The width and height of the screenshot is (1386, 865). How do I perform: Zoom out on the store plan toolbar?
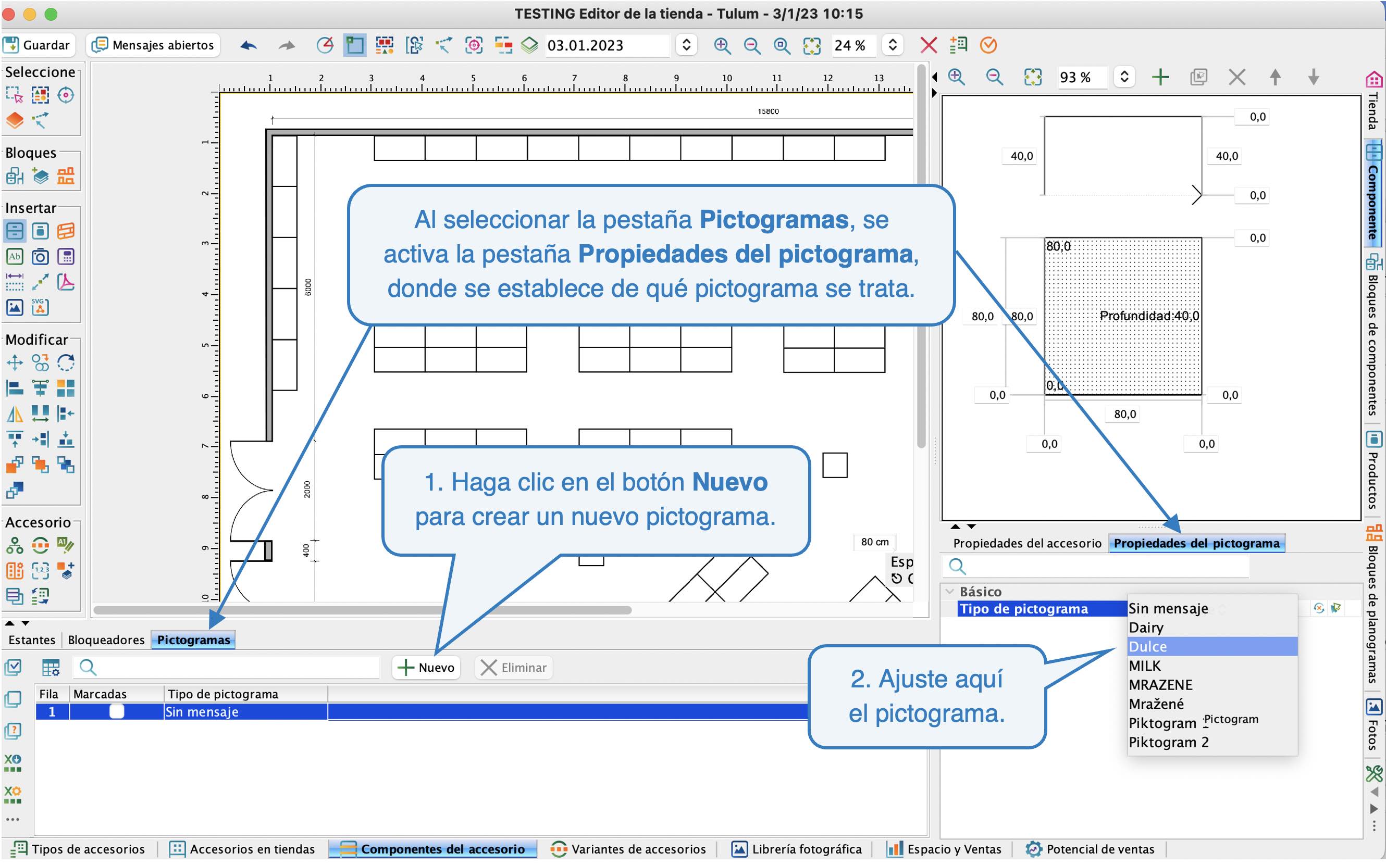pos(752,45)
